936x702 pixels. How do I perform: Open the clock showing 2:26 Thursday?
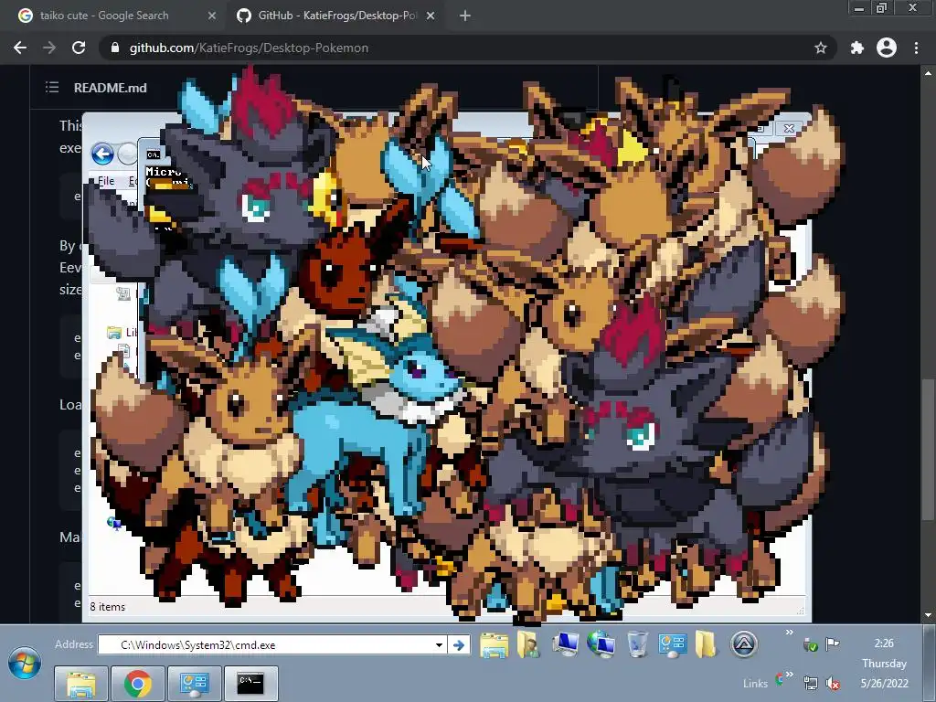pyautogui.click(x=884, y=664)
